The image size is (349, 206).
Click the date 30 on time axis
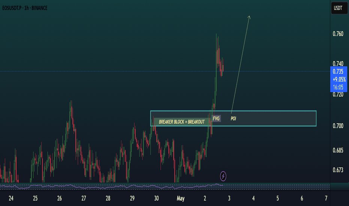click(157, 198)
